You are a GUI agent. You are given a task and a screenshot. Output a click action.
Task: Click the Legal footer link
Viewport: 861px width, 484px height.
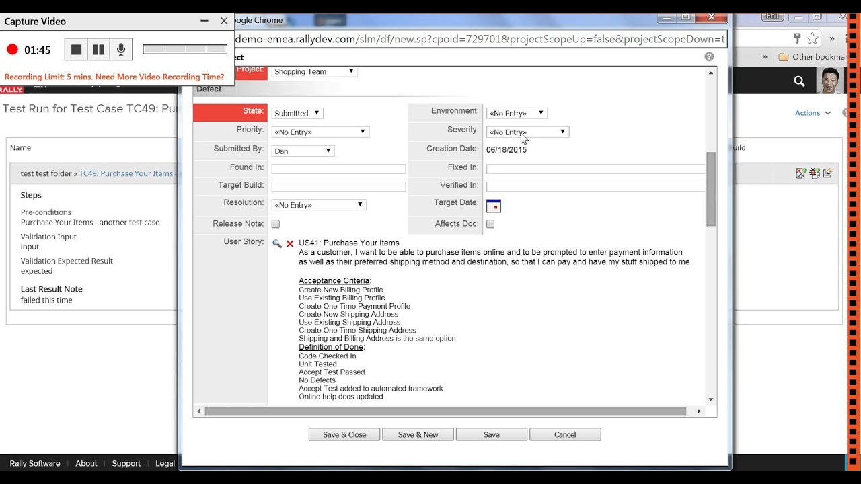(x=165, y=463)
